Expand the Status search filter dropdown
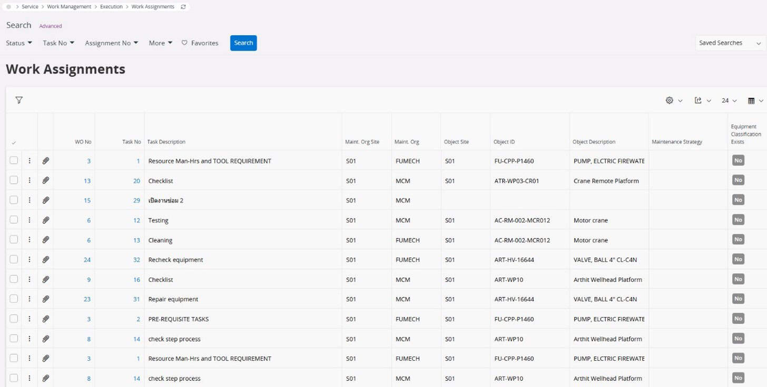This screenshot has height=387, width=767. pos(19,43)
